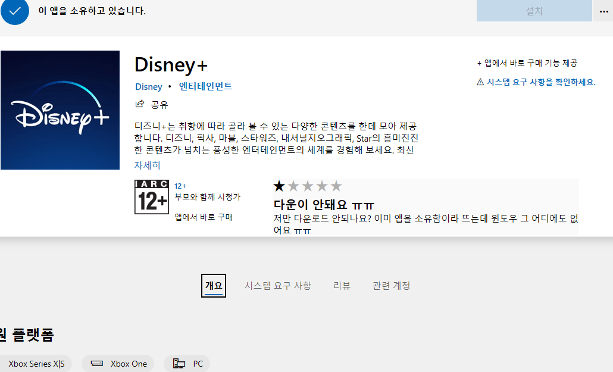Click the Disney+ app title heading
Image resolution: width=613 pixels, height=372 pixels.
coord(171,64)
